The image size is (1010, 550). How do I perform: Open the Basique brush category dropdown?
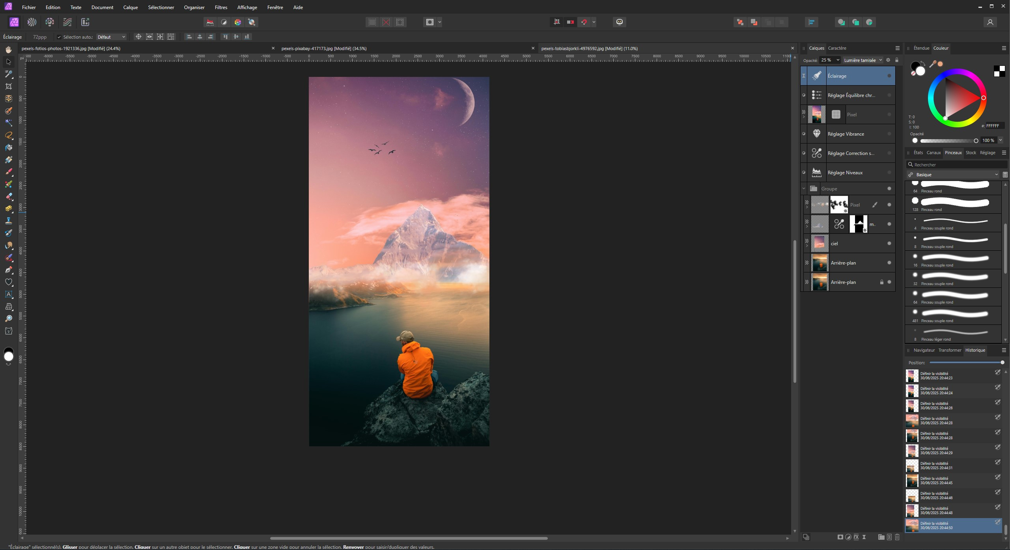point(954,175)
